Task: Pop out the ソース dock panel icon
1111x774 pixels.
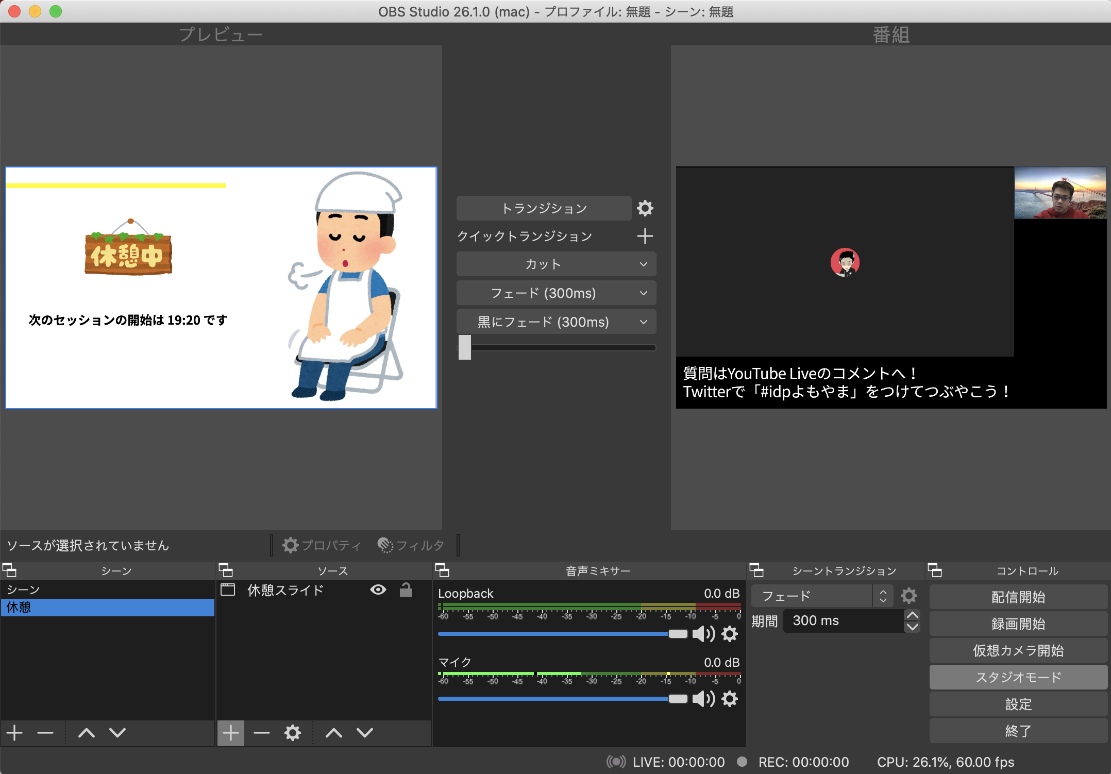Action: [x=226, y=570]
